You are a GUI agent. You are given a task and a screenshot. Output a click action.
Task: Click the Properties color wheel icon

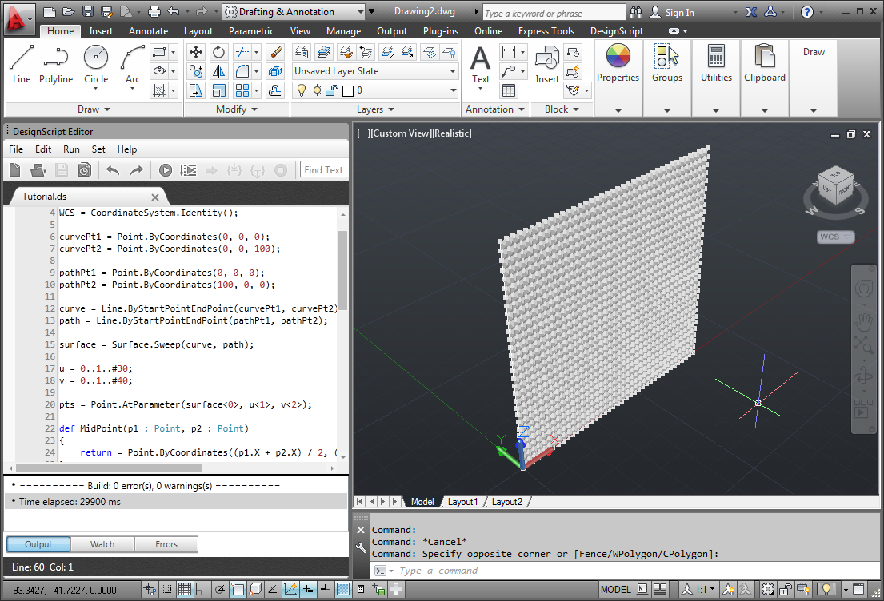pyautogui.click(x=618, y=58)
